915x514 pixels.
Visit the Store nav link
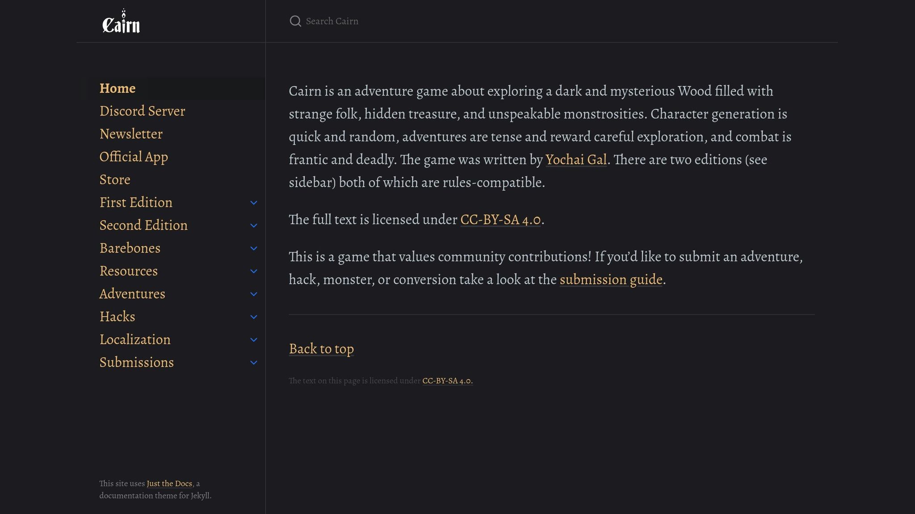(115, 179)
